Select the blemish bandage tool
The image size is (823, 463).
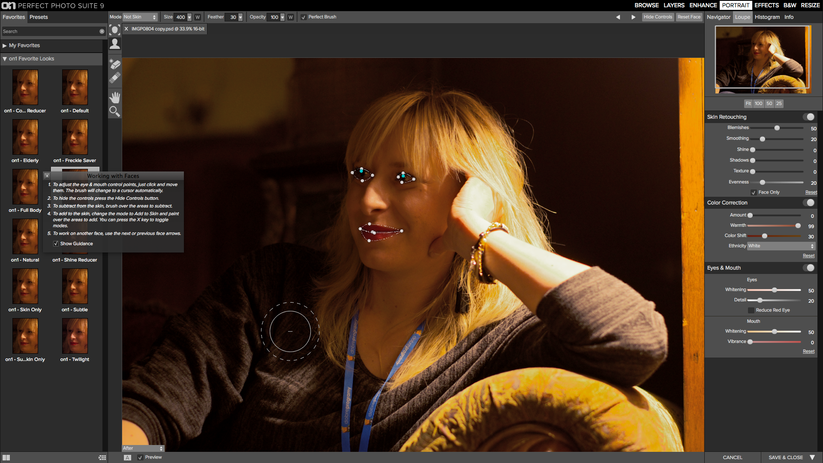[114, 78]
